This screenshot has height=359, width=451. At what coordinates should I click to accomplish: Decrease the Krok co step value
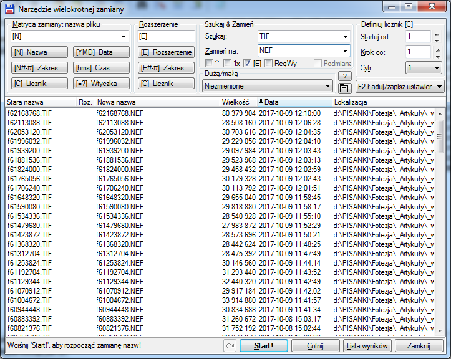pos(436,55)
